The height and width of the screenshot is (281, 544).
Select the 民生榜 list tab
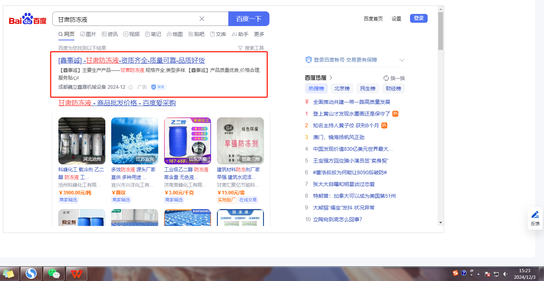tap(368, 88)
